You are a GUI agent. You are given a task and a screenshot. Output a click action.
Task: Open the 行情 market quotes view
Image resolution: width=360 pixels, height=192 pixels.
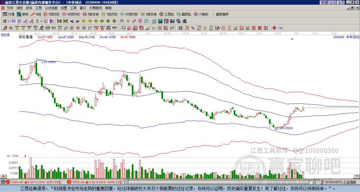coord(8,14)
